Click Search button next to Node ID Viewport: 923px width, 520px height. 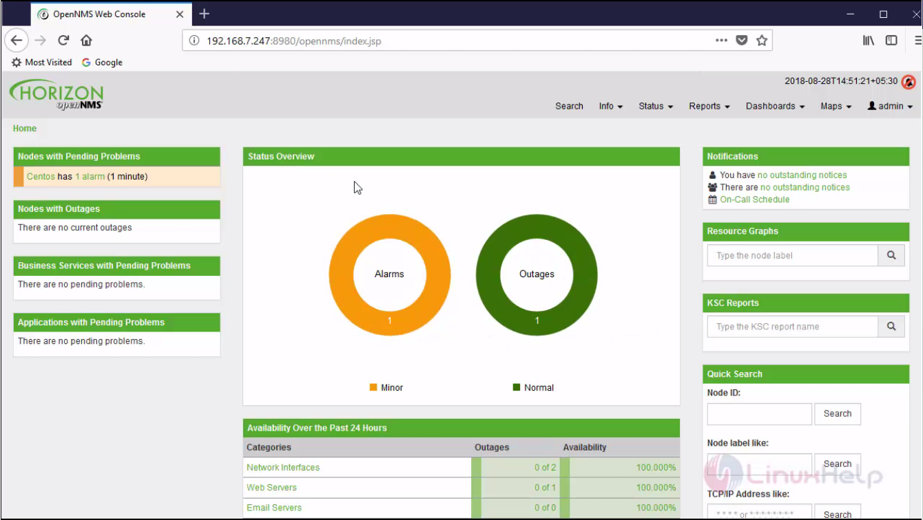click(x=838, y=413)
